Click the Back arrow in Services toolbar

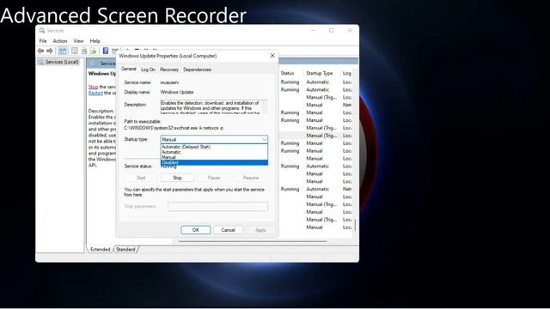tap(40, 51)
